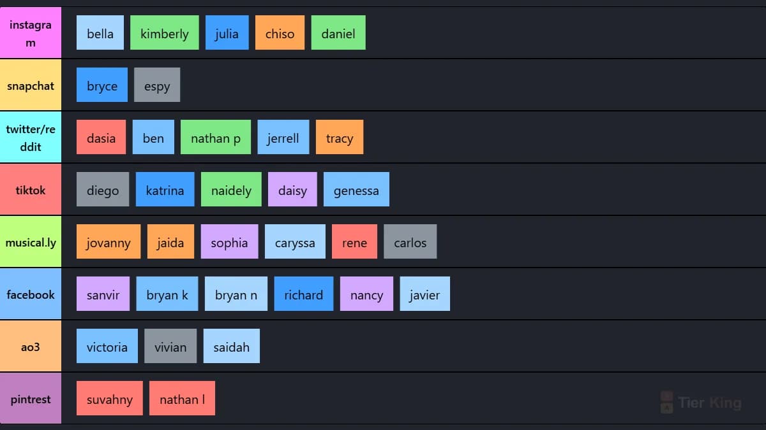Select the genessa tile in tiktok row
Image resolution: width=766 pixels, height=430 pixels.
tap(356, 190)
